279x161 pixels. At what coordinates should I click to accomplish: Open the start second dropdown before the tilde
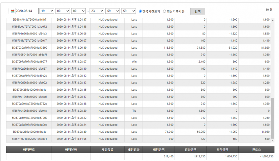pos(78,11)
